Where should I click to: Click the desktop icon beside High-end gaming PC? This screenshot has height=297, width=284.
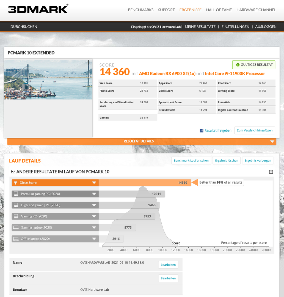click(16, 205)
